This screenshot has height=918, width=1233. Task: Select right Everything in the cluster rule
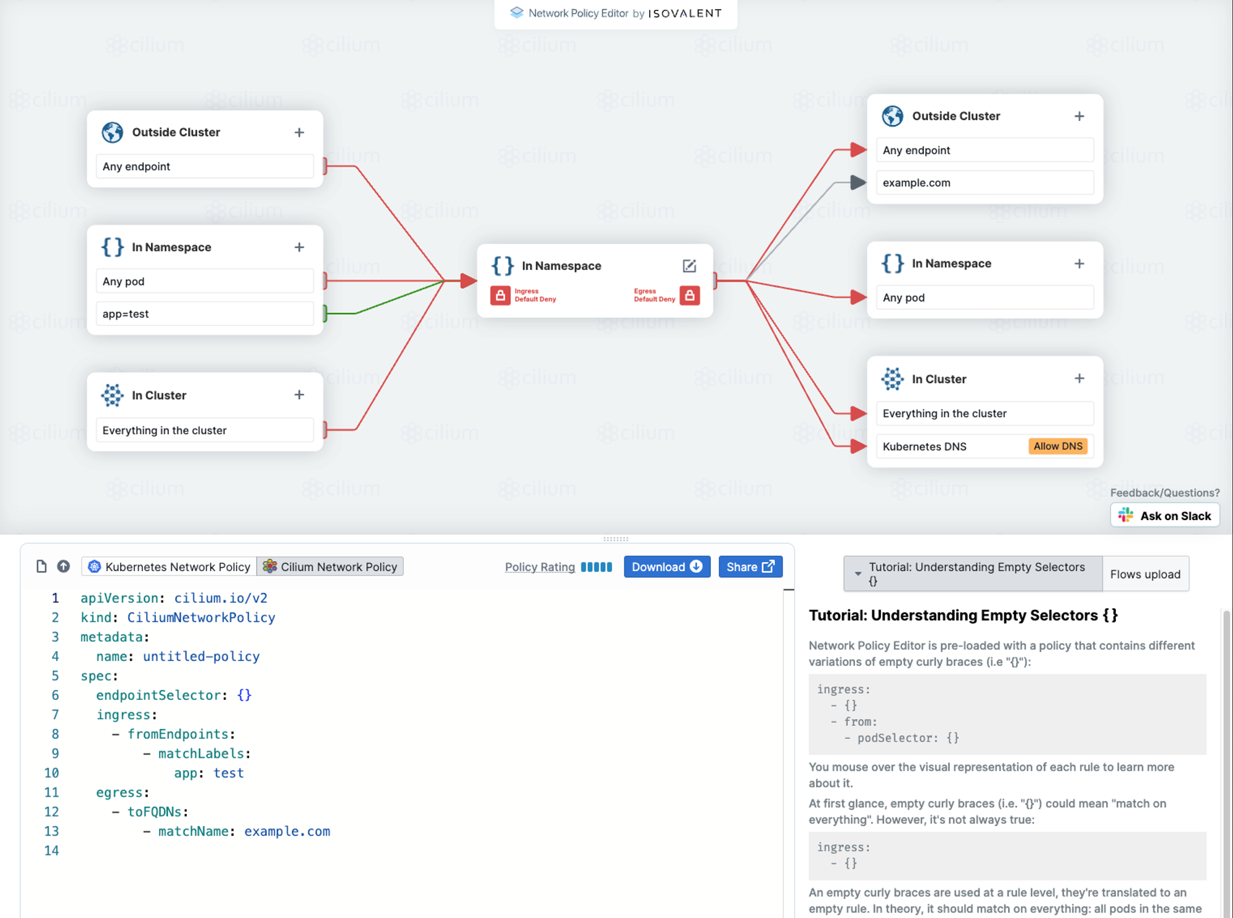click(x=985, y=413)
